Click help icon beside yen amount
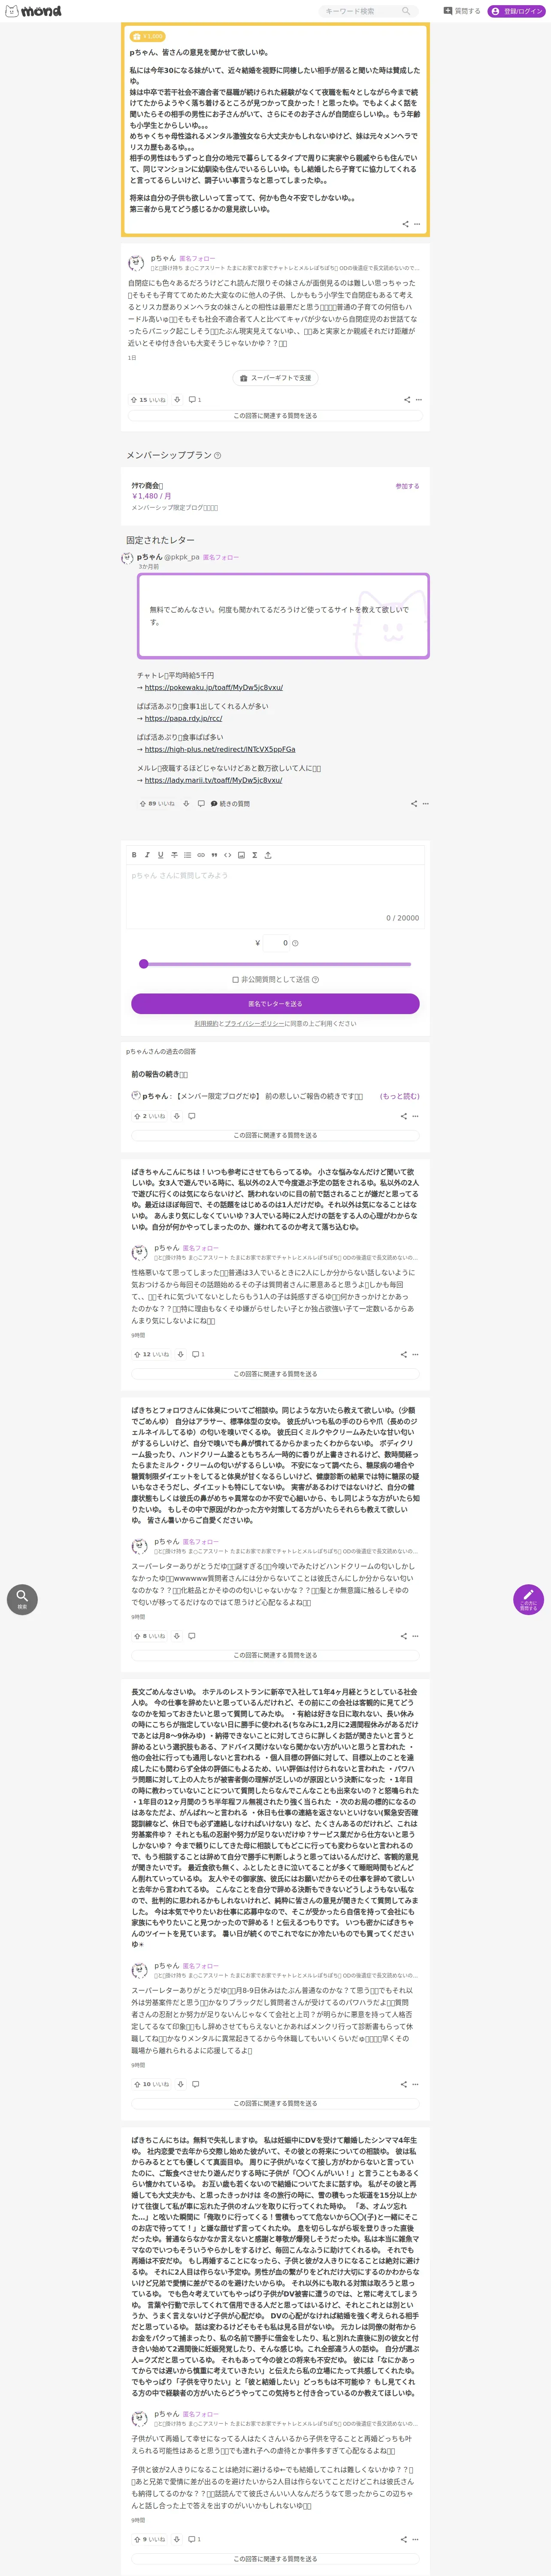This screenshot has height=2576, width=551. (295, 943)
